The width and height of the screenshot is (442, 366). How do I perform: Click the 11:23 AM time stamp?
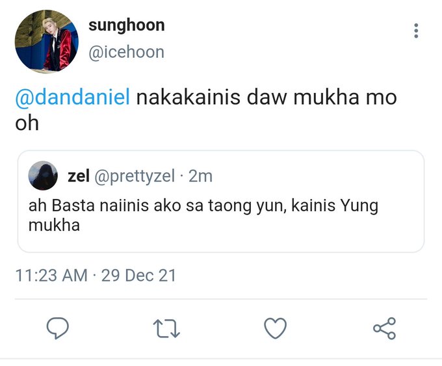(51, 275)
